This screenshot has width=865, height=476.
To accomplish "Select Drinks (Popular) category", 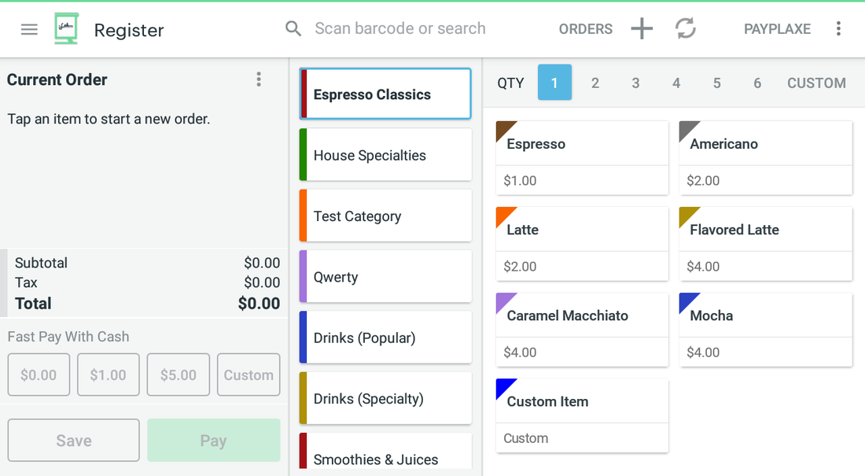I will coord(385,338).
